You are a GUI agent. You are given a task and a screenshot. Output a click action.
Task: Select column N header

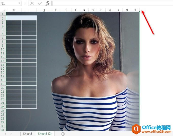[84, 10]
